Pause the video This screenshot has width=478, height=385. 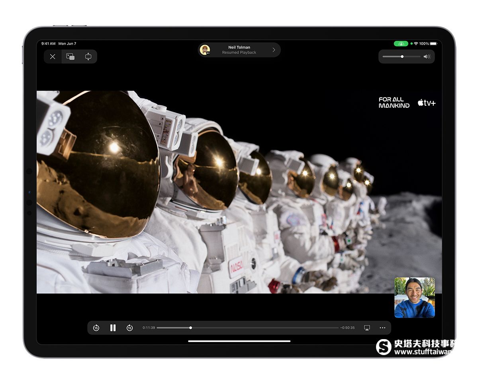[113, 328]
